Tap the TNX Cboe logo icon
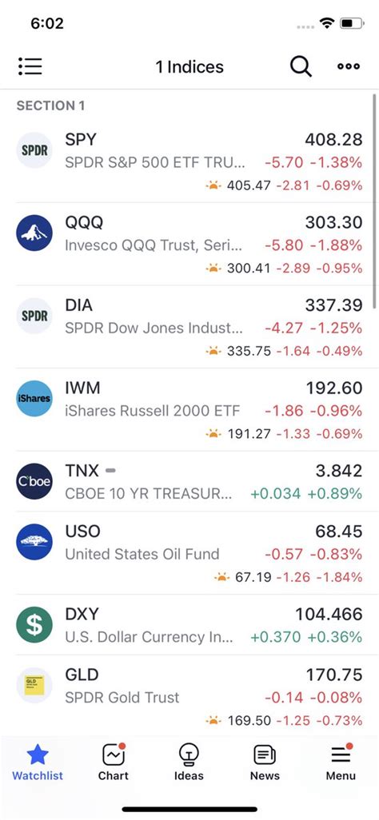This screenshot has height=820, width=379. 34,481
